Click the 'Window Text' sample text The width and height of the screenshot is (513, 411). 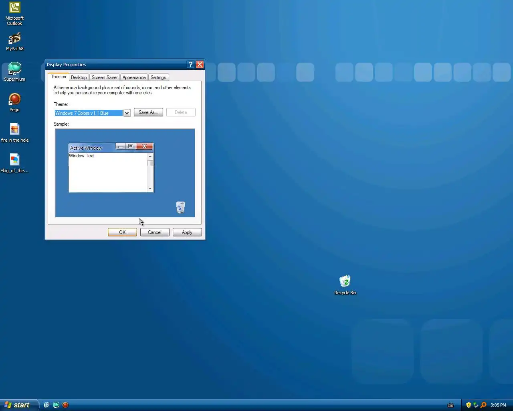click(x=81, y=156)
